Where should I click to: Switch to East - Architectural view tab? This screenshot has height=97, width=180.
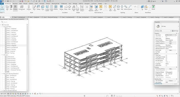(84, 17)
